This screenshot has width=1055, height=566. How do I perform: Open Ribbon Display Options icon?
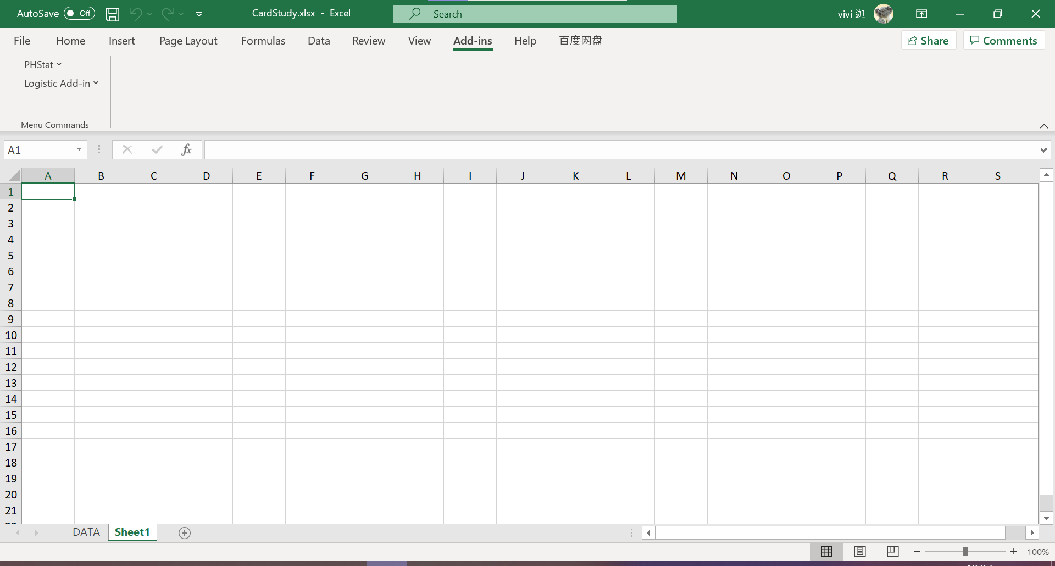tap(921, 14)
